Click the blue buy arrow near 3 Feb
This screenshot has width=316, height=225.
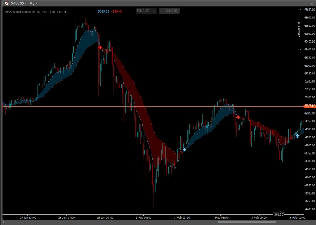(184, 150)
